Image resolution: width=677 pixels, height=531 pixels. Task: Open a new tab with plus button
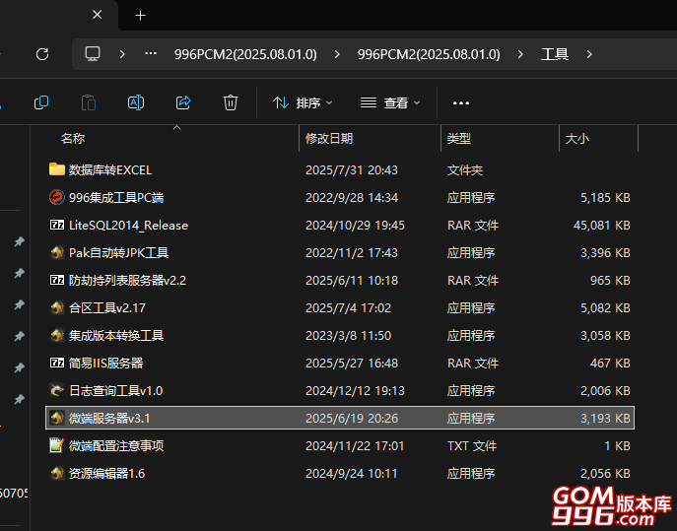tap(140, 16)
